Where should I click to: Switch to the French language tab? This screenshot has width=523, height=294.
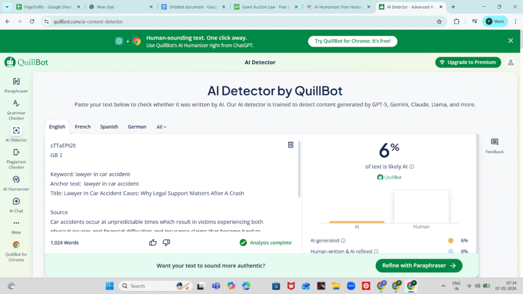pyautogui.click(x=83, y=127)
